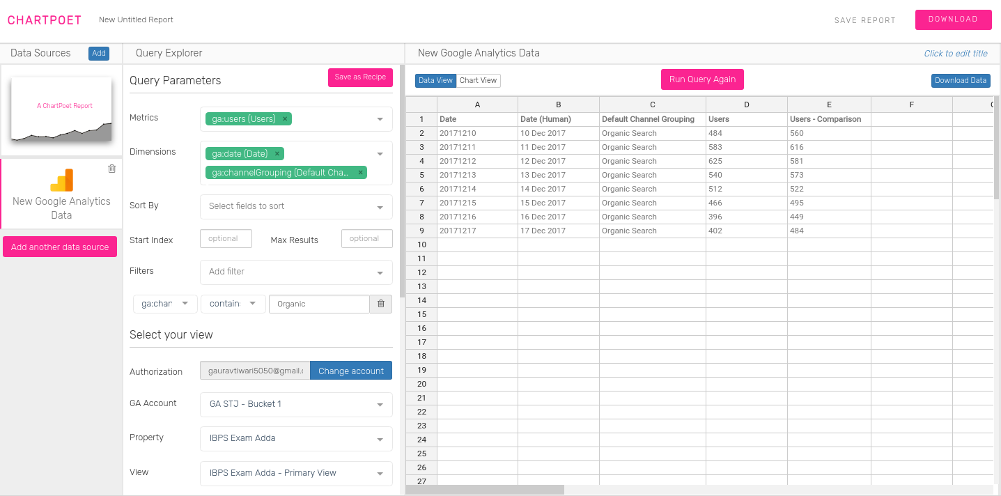The width and height of the screenshot is (1001, 496).
Task: Click the Organic Search cell in row 9
Action: click(653, 231)
